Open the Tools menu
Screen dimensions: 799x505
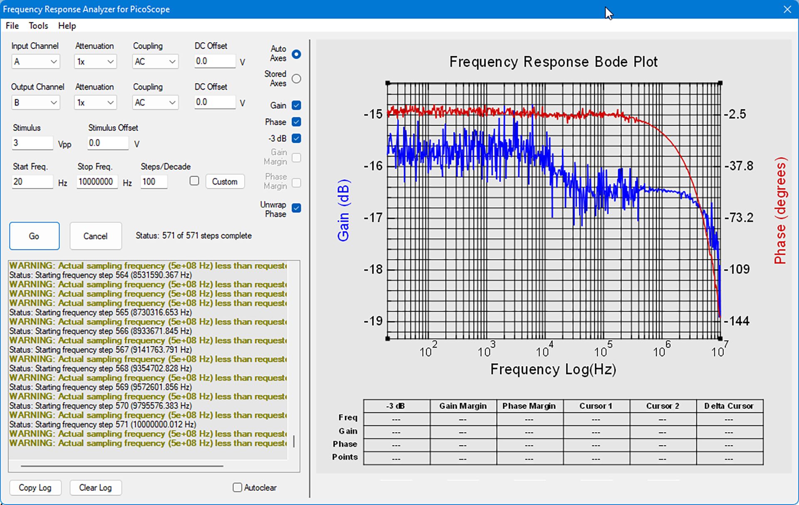(38, 26)
